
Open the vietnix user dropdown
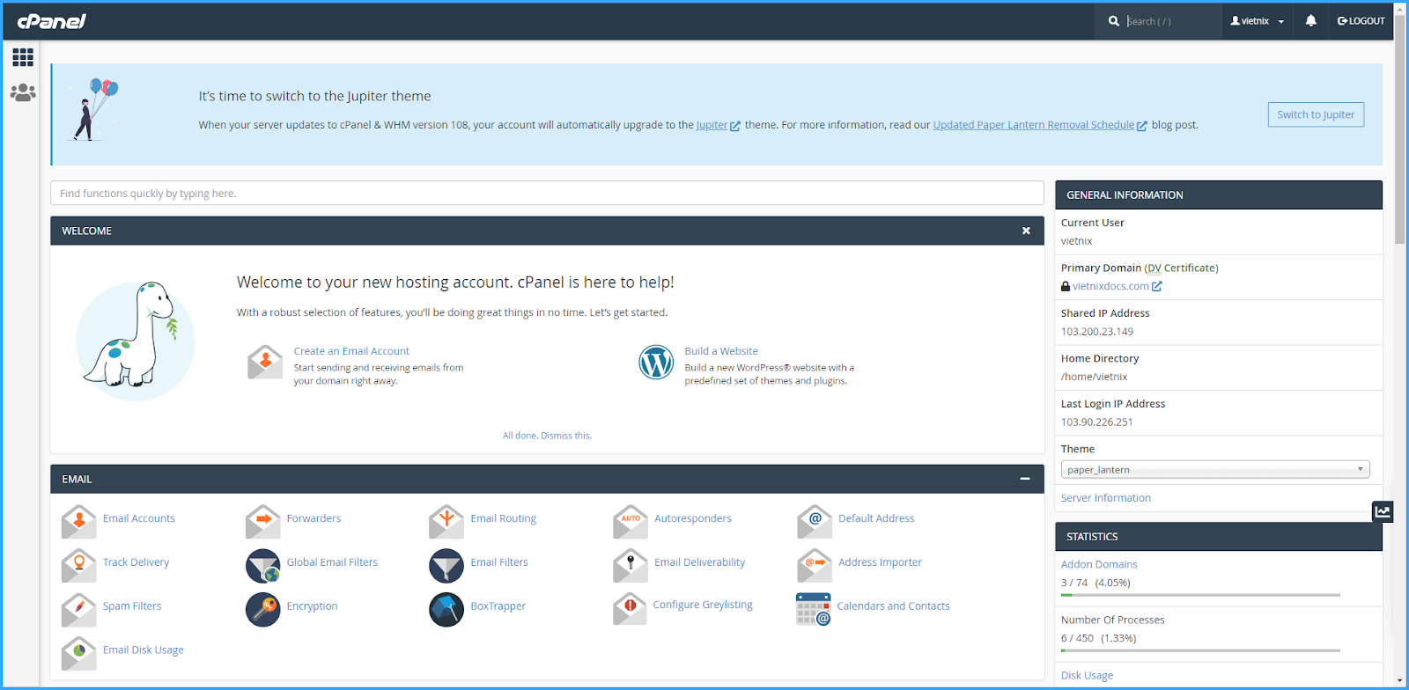1258,21
